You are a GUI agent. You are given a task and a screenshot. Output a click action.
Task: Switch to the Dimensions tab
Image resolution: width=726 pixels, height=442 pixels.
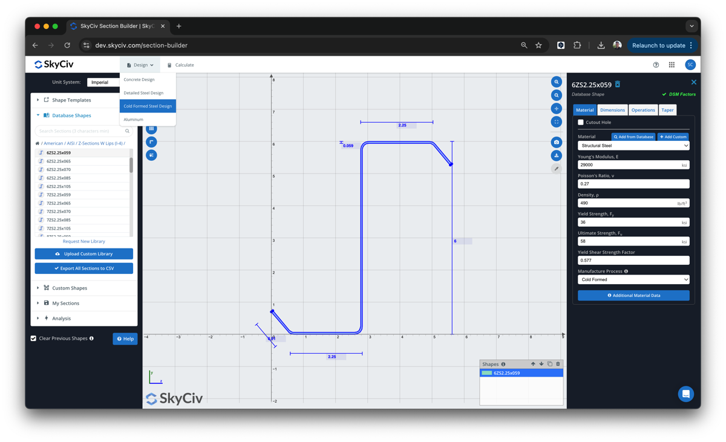pyautogui.click(x=612, y=109)
